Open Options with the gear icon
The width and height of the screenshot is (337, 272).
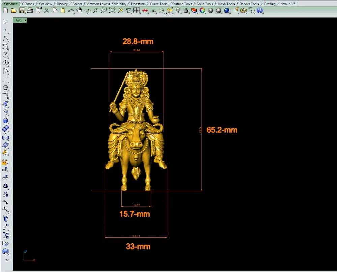[243, 10]
